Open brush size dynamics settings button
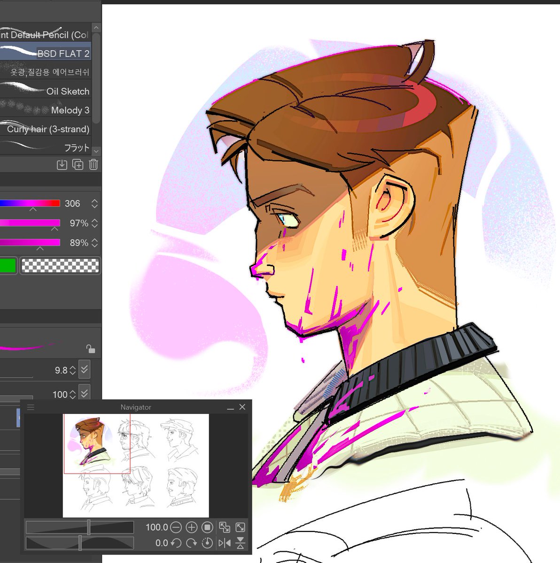The width and height of the screenshot is (560, 563). click(85, 370)
